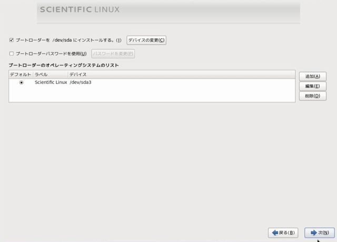This screenshot has width=337, height=242.
Task: Enable ブートローダーパスワードを使用 checkbox
Action: (x=12, y=54)
